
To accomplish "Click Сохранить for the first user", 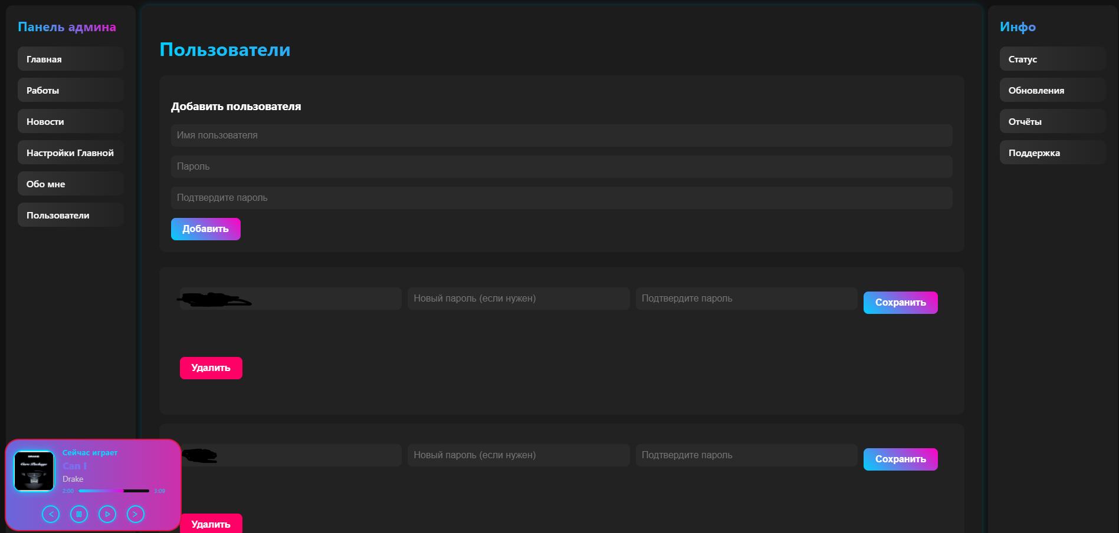I will pyautogui.click(x=901, y=303).
